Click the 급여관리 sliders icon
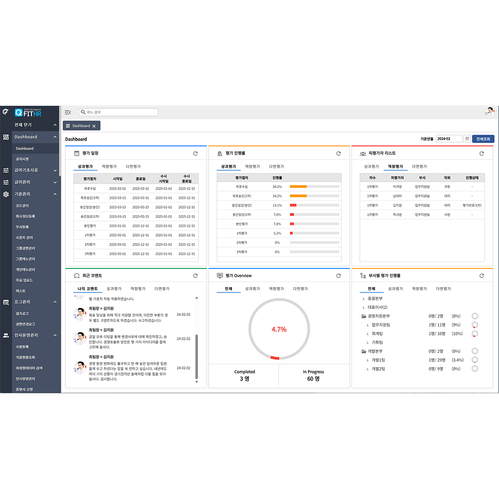This screenshot has height=499, width=499. point(5,181)
